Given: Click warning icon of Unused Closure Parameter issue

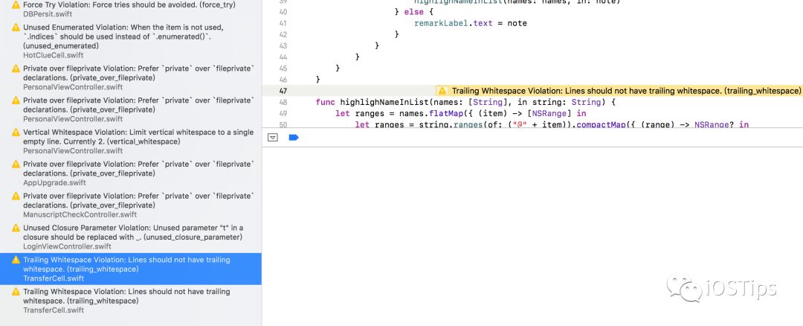Looking at the screenshot, I should (16, 228).
